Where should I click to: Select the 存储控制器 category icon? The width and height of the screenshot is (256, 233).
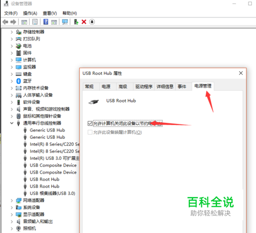[x=18, y=32]
